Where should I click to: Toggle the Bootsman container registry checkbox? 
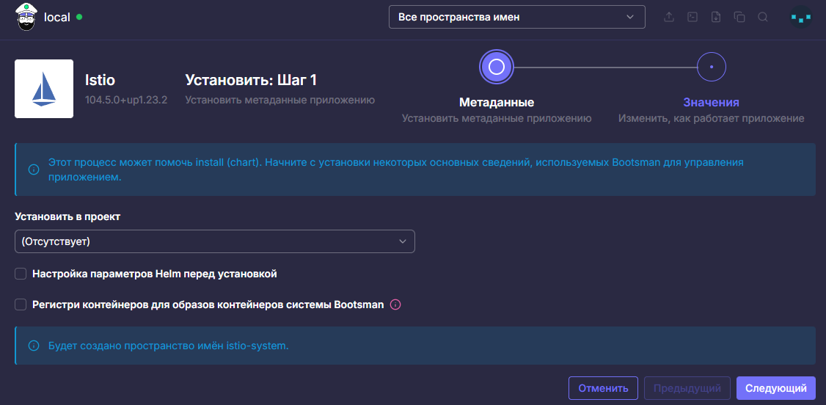[x=21, y=304]
